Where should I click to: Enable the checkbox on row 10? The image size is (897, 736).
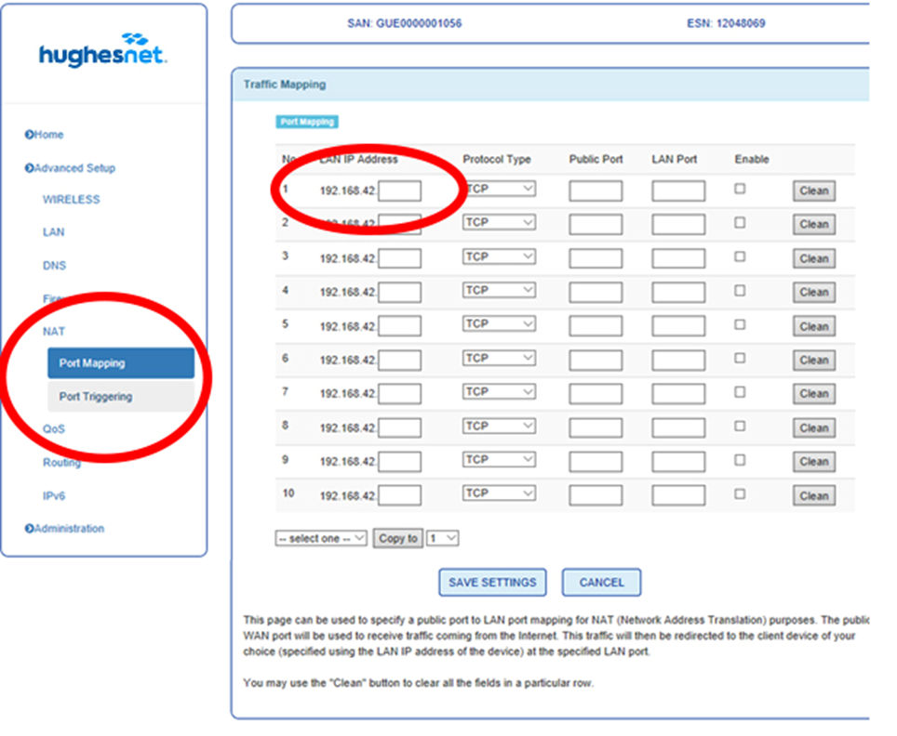[740, 493]
